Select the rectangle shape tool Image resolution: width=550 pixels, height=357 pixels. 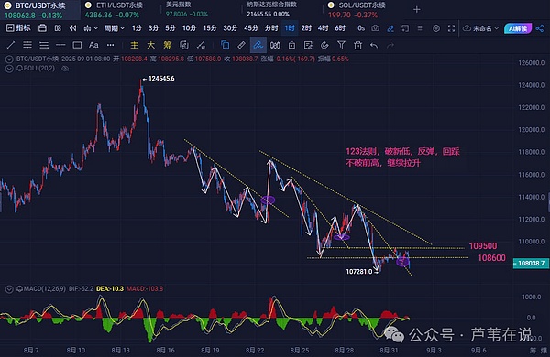77,45
